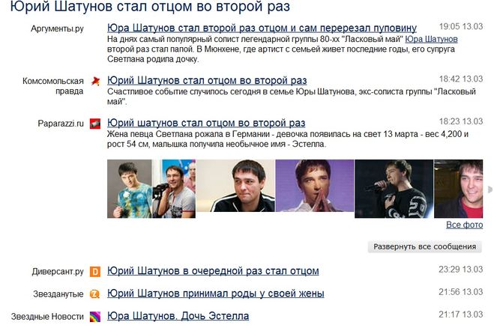The image size is (494, 331).
Task: Open headline Юрий Шатунов в очередной раз стал отцом
Action: [213, 271]
